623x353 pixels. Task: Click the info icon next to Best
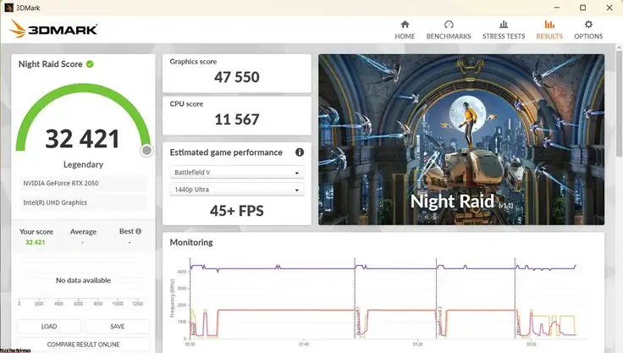point(138,231)
